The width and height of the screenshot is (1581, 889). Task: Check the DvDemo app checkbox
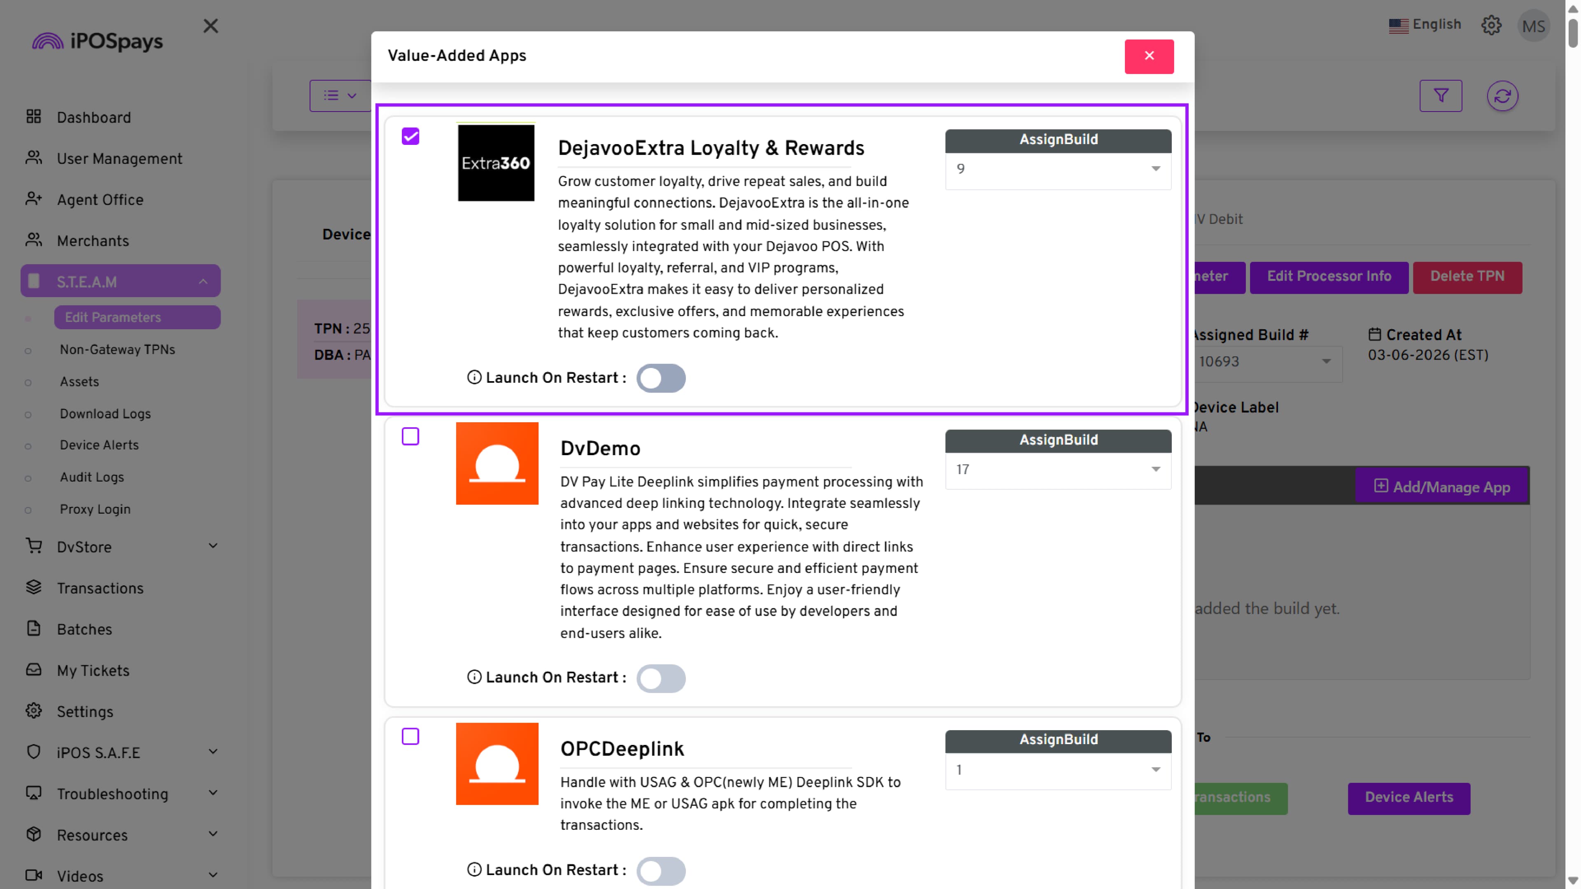coord(410,436)
